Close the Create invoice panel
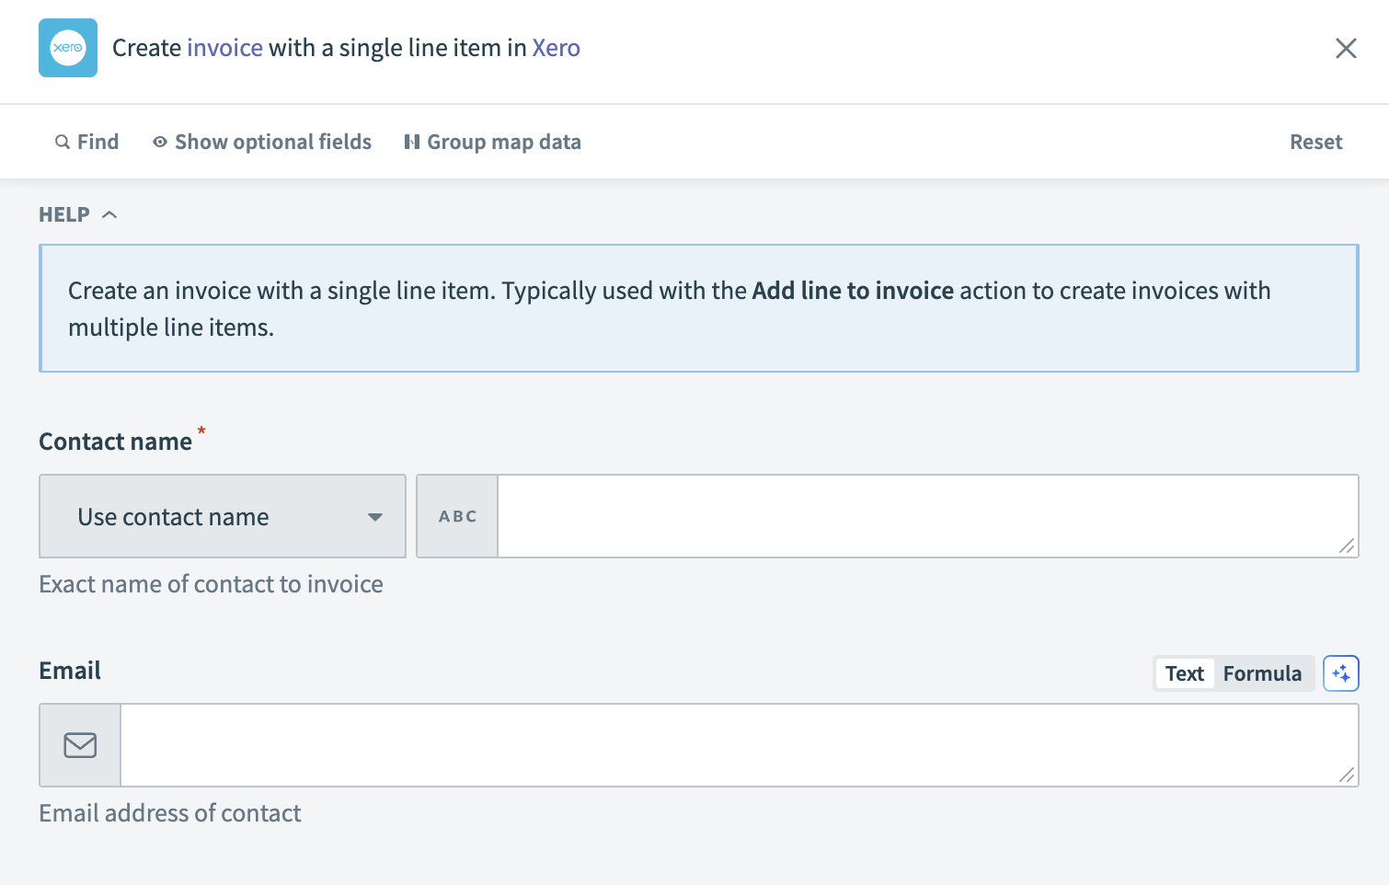The width and height of the screenshot is (1389, 885). pos(1346,48)
